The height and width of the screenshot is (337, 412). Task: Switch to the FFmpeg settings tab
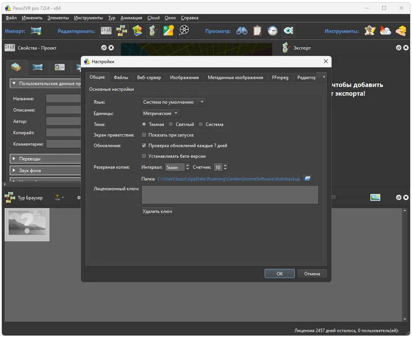280,77
